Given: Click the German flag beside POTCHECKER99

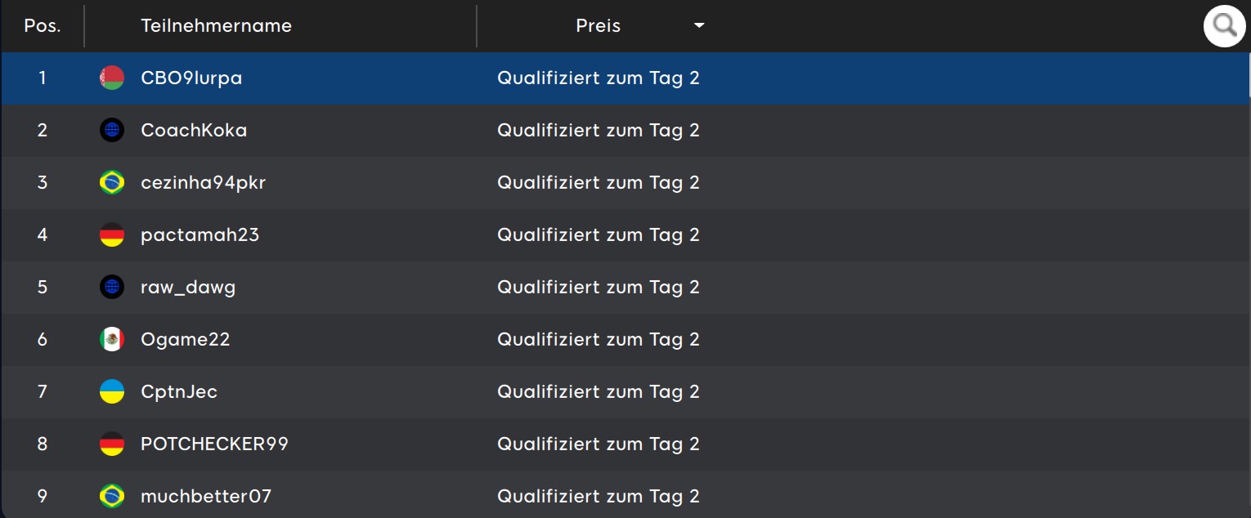Looking at the screenshot, I should pos(112,444).
